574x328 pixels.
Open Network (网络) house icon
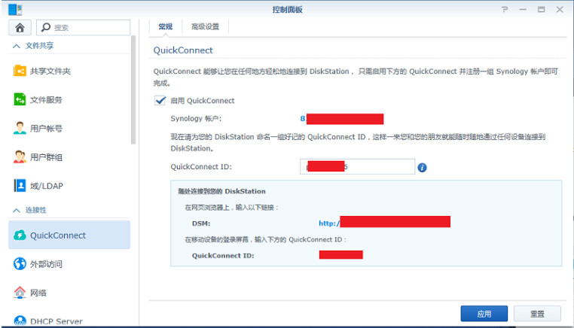coord(20,292)
